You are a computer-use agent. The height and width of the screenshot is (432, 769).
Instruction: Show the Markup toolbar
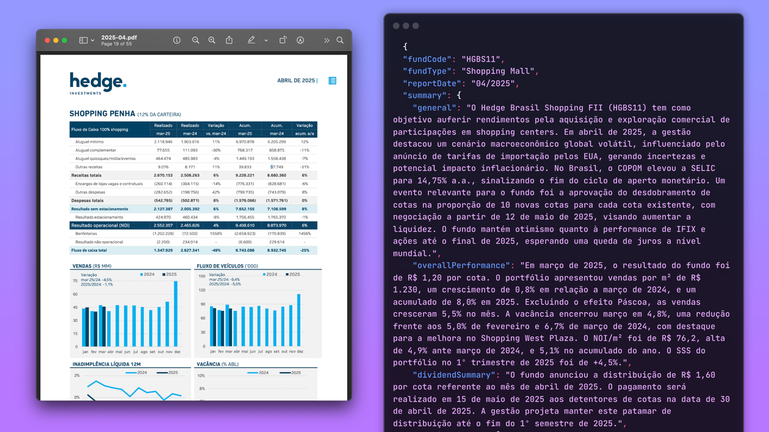pos(300,40)
